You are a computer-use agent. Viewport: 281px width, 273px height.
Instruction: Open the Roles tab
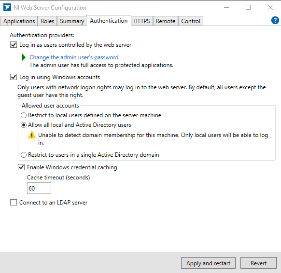pos(47,21)
